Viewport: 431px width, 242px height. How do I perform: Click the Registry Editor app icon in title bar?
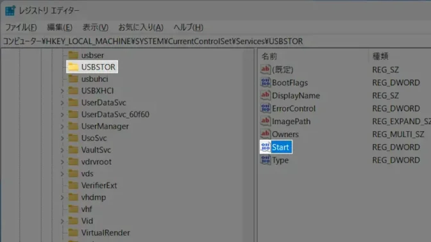tap(10, 11)
